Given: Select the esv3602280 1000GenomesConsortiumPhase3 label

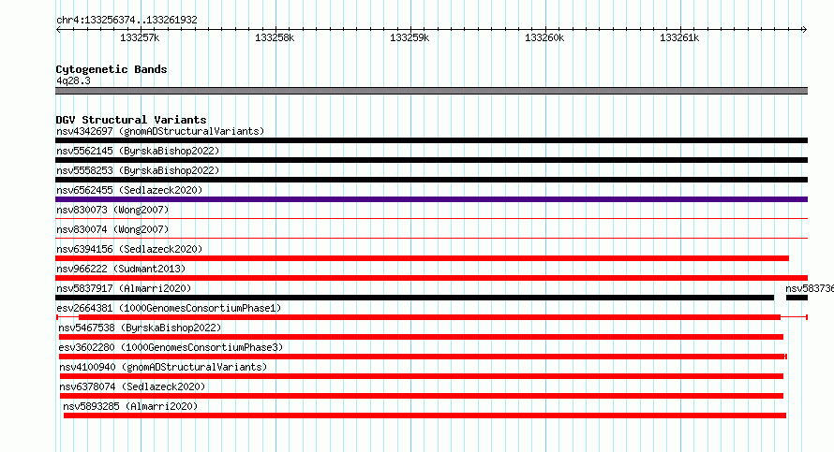Looking at the screenshot, I should pos(171,347).
